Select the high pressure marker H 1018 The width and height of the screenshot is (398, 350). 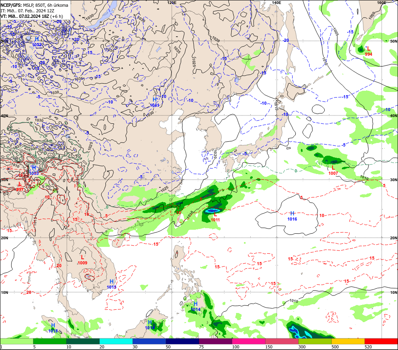53,328
